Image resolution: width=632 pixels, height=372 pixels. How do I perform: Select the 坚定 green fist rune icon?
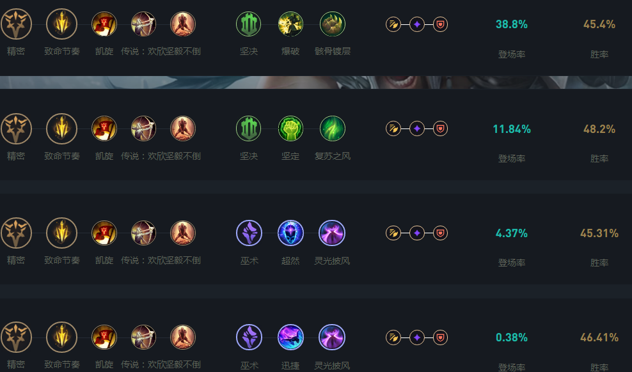tap(290, 129)
